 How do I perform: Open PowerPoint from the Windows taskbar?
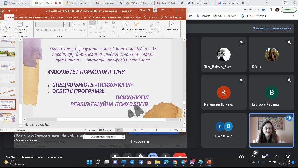(x=208, y=163)
